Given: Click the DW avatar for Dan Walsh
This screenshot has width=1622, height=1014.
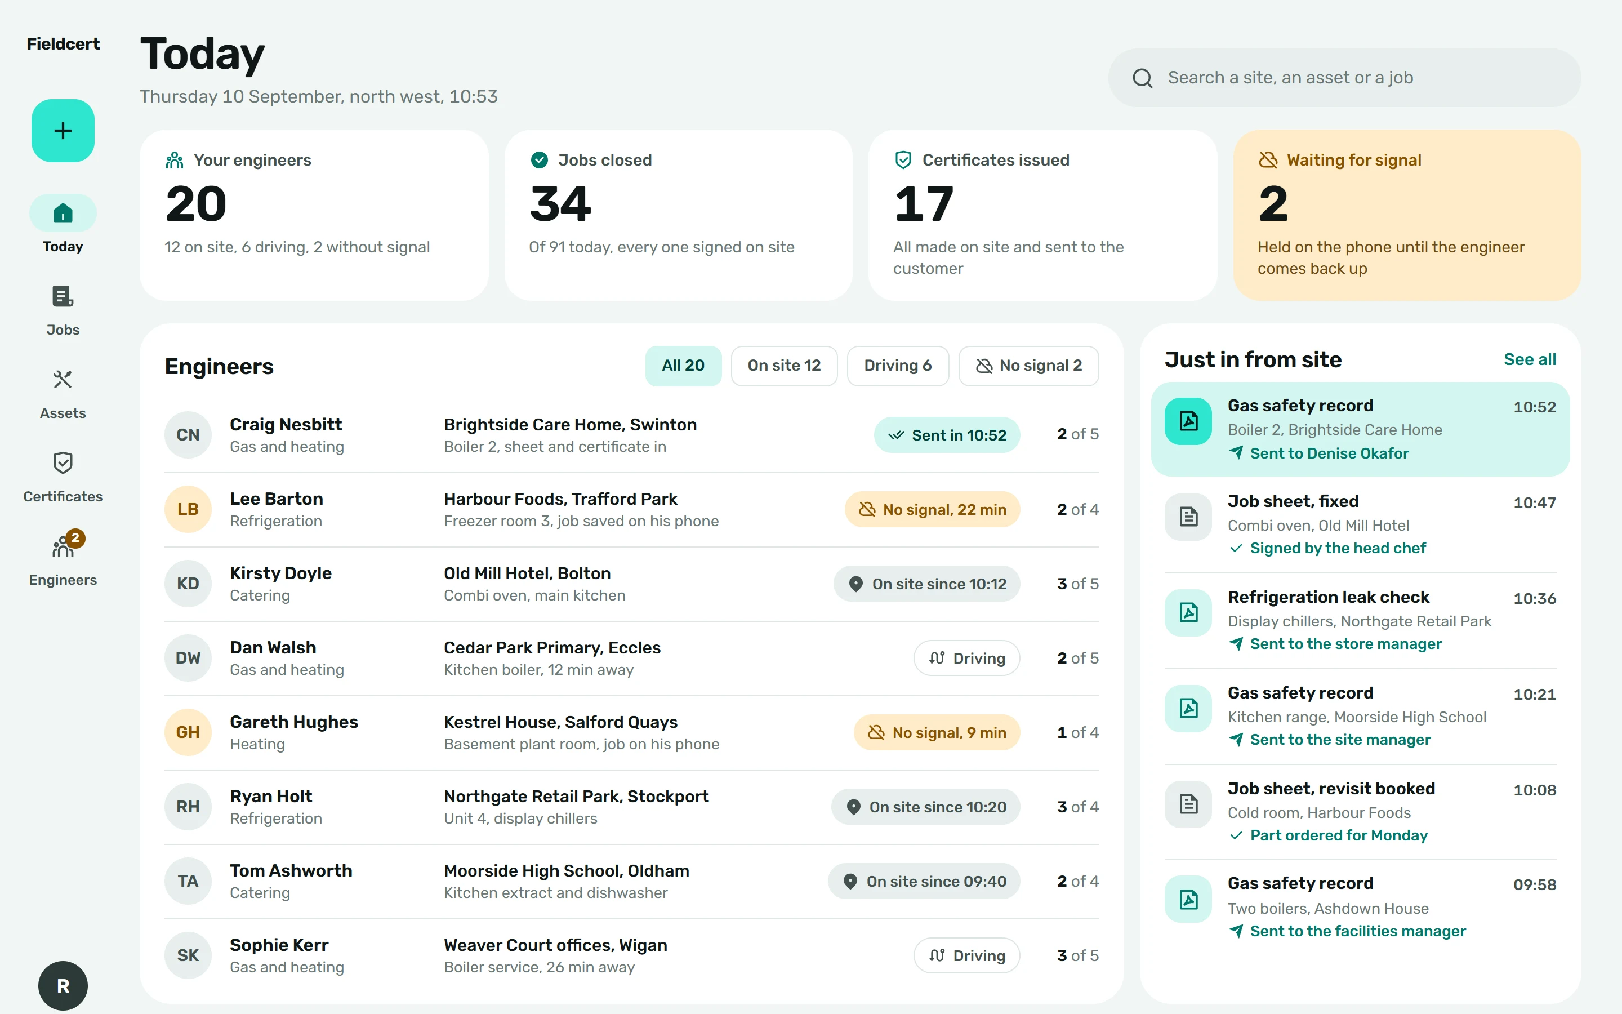Looking at the screenshot, I should (188, 658).
